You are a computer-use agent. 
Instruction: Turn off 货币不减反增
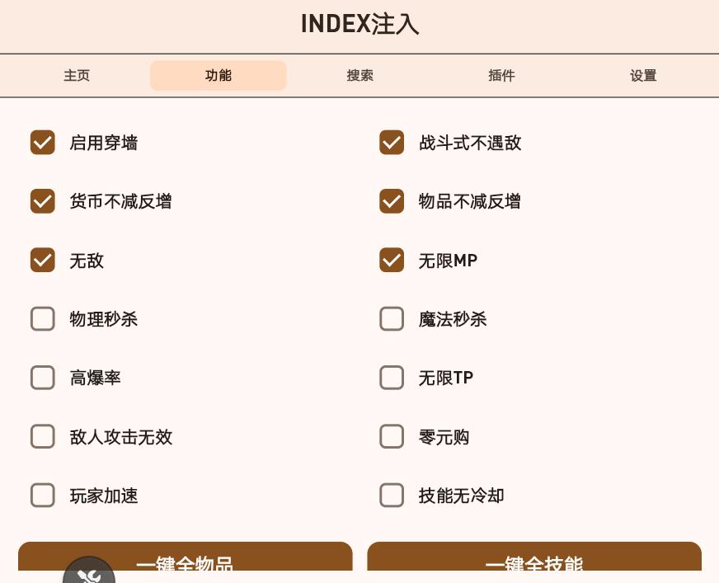(x=43, y=201)
